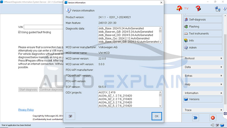The height and width of the screenshot is (128, 227).
Task: Open Versions under Information
Action: pos(203,99)
